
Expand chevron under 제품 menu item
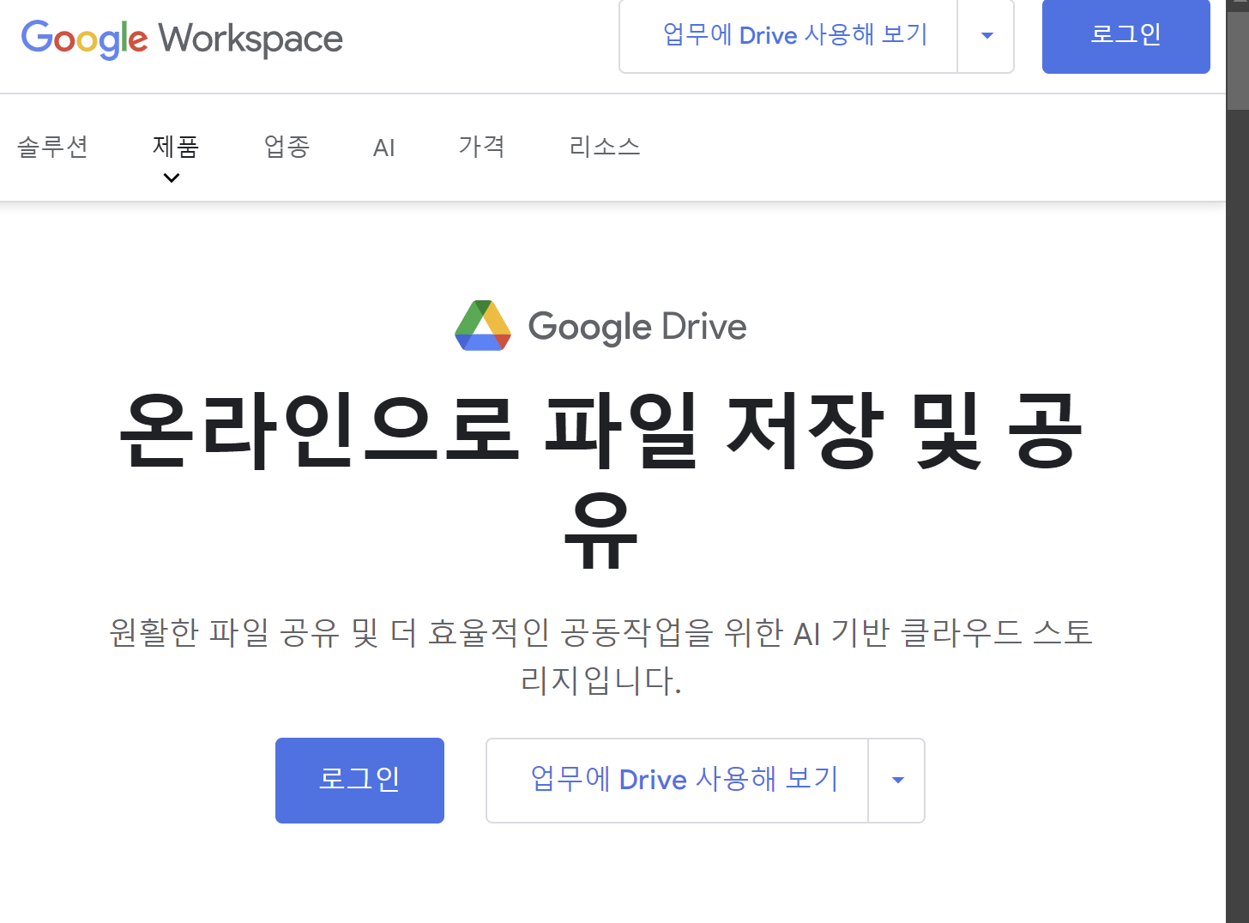pyautogui.click(x=172, y=178)
